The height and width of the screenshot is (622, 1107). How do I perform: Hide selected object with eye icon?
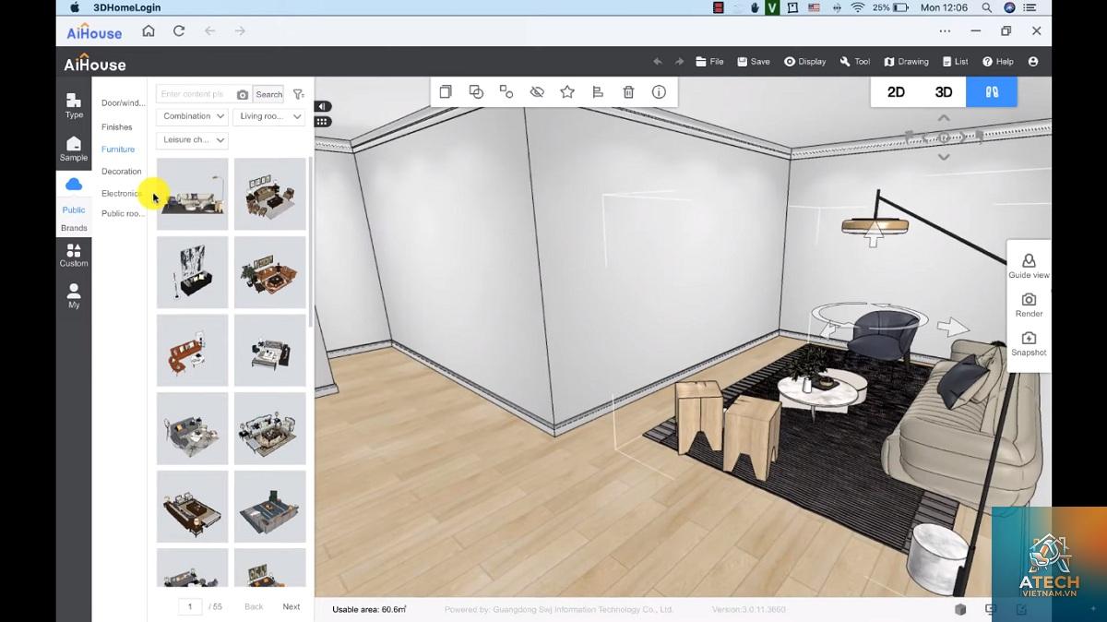pyautogui.click(x=537, y=91)
